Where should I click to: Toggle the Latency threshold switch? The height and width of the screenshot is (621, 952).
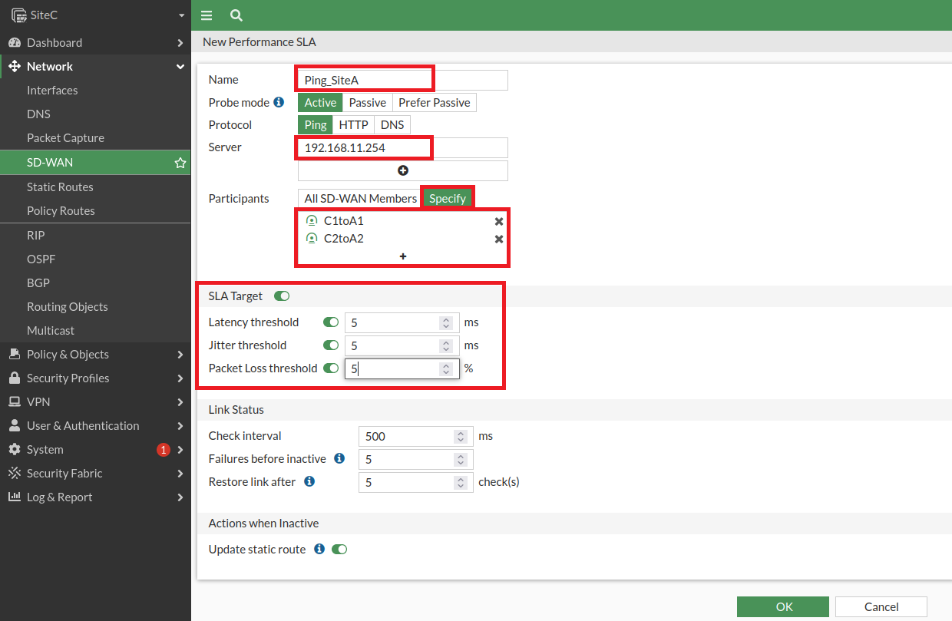click(331, 322)
